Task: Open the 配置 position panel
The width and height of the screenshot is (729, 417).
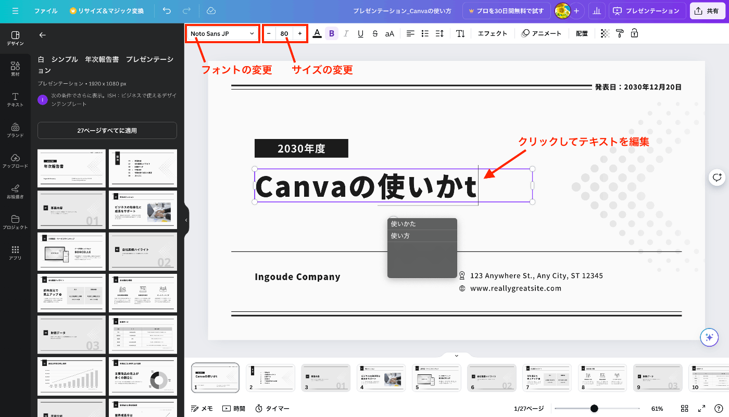Action: 582,33
